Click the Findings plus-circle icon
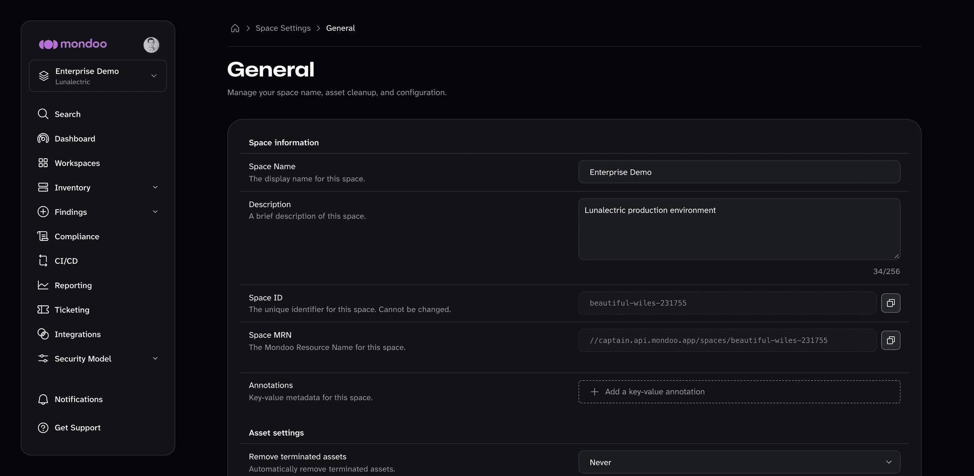This screenshot has height=476, width=974. 43,212
